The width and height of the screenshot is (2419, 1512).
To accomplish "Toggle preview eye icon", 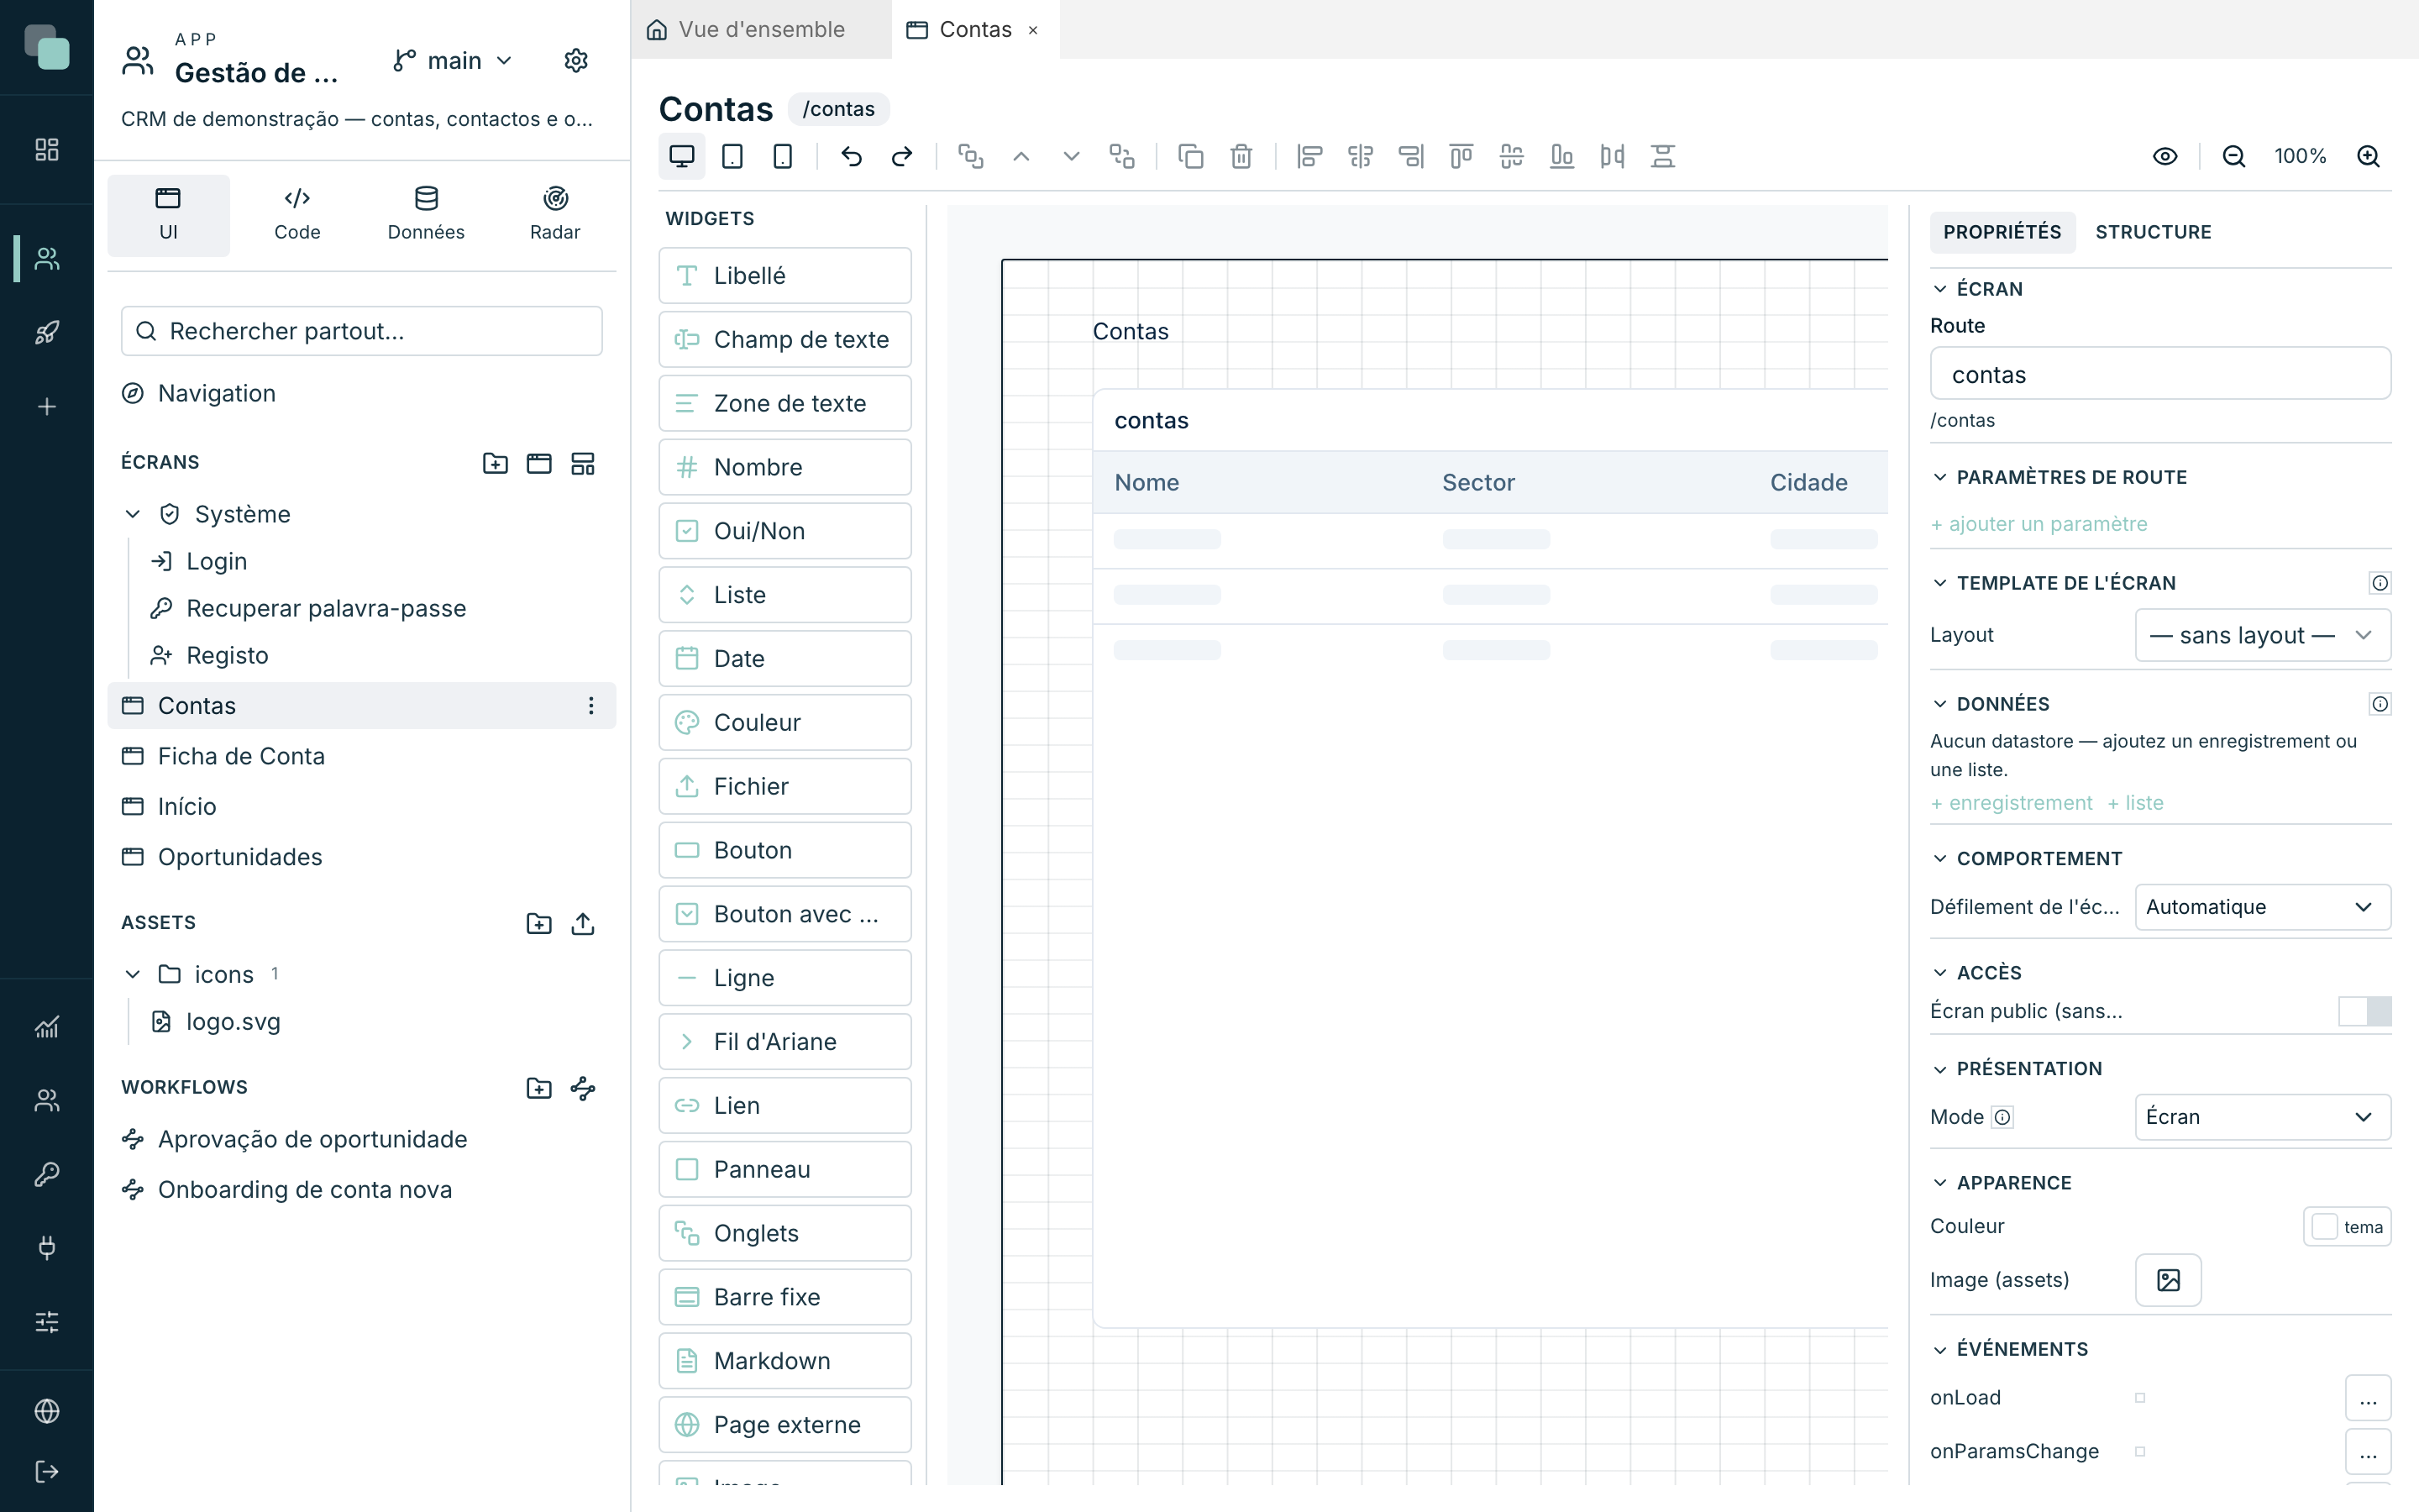I will pyautogui.click(x=2165, y=156).
